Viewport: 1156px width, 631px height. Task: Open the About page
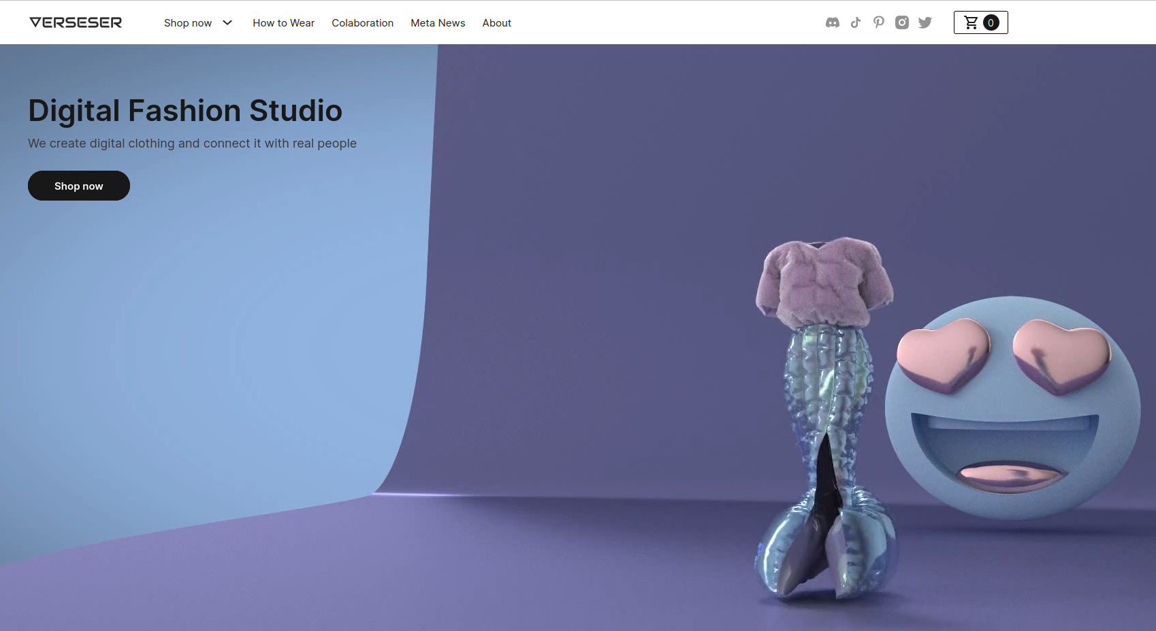tap(496, 22)
